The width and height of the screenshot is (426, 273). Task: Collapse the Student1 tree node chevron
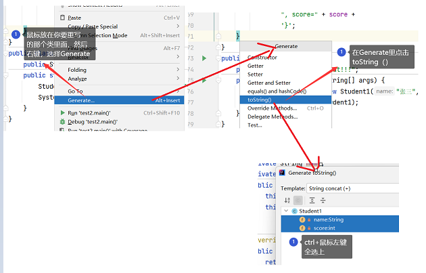[x=286, y=211]
